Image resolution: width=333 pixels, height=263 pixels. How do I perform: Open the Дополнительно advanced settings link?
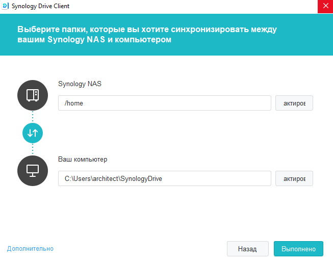coord(30,249)
